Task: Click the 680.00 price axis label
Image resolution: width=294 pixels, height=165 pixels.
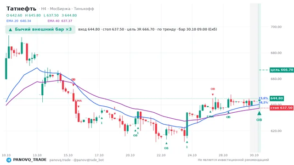Action: point(276,53)
